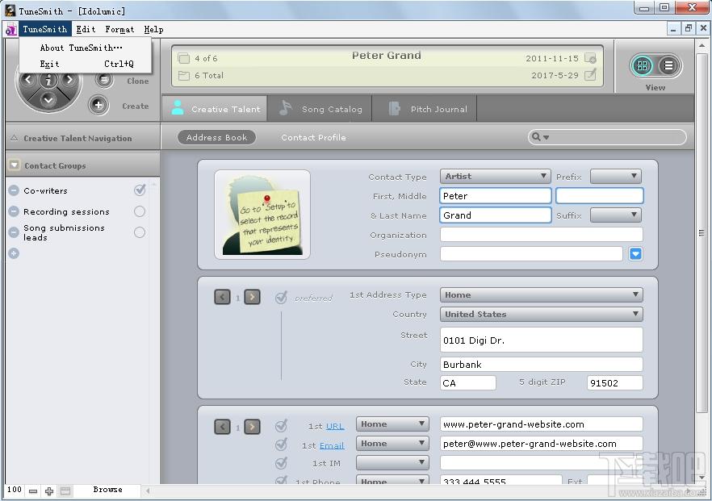Go to next record arrow on navigation wheel

click(x=69, y=80)
